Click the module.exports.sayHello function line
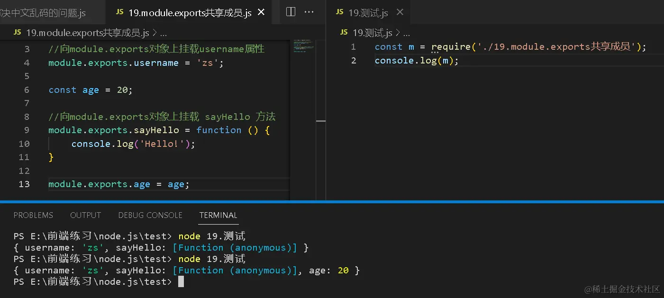664x298 pixels. pyautogui.click(x=159, y=130)
